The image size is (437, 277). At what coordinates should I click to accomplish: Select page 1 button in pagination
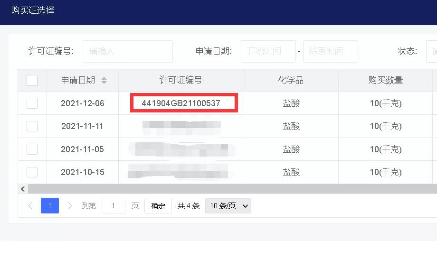[50, 206]
